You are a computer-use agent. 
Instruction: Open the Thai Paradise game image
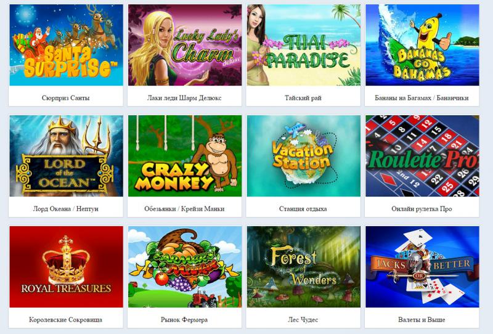(303, 45)
